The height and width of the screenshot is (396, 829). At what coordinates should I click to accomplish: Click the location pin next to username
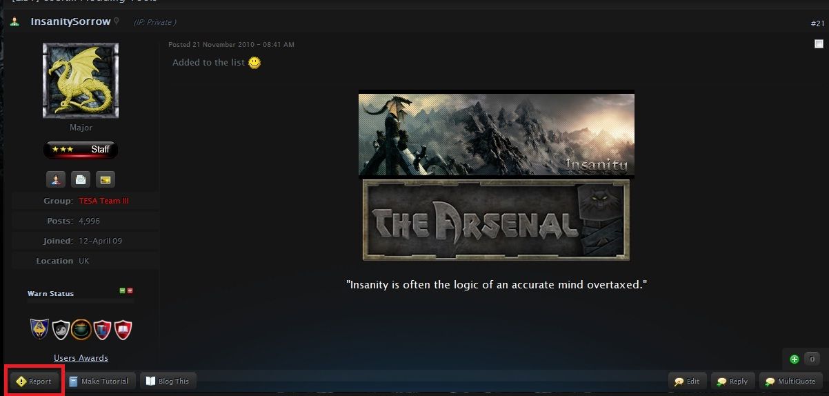(117, 21)
